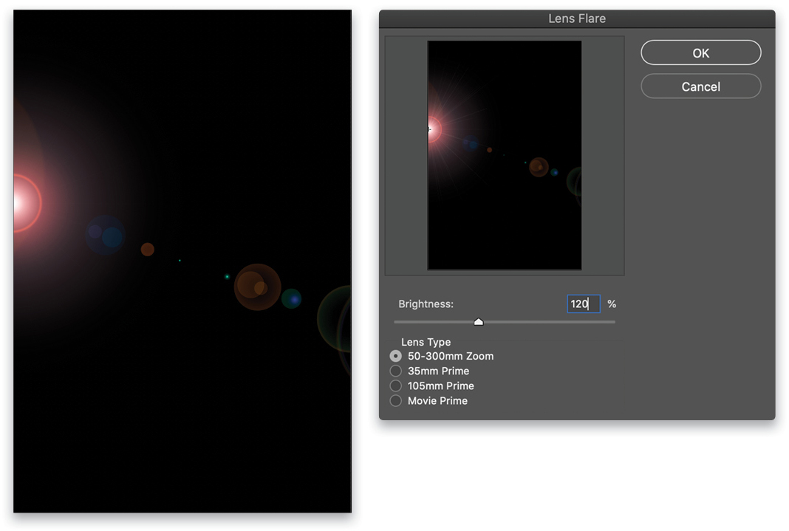The height and width of the screenshot is (531, 789).
Task: Click the flare preview thumbnail
Action: [505, 155]
